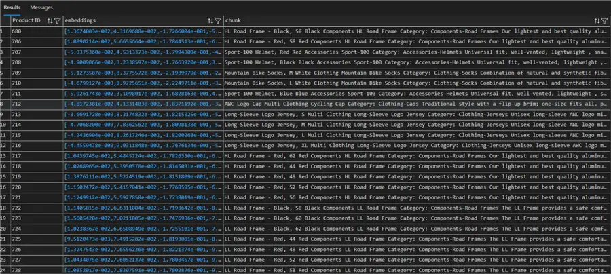This screenshot has width=611, height=274.
Task: Open embeddings link starting -4.6799127e-003
Action: (143, 83)
